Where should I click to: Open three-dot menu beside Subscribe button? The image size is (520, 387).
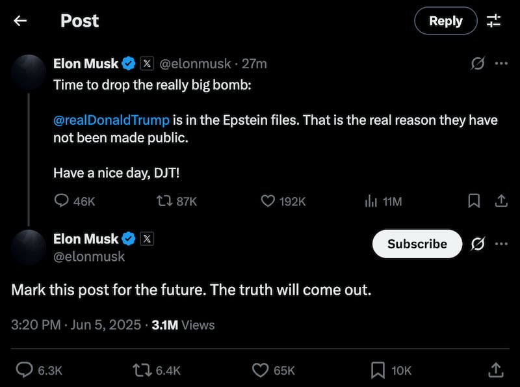(501, 244)
